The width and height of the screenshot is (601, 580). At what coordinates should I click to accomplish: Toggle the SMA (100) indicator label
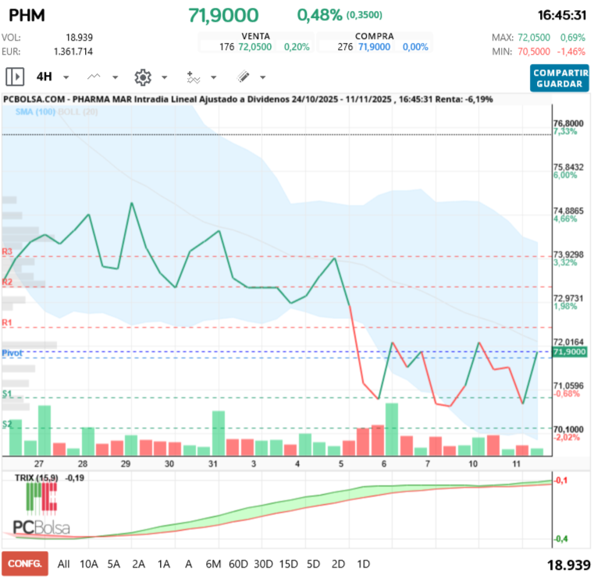[x=36, y=112]
